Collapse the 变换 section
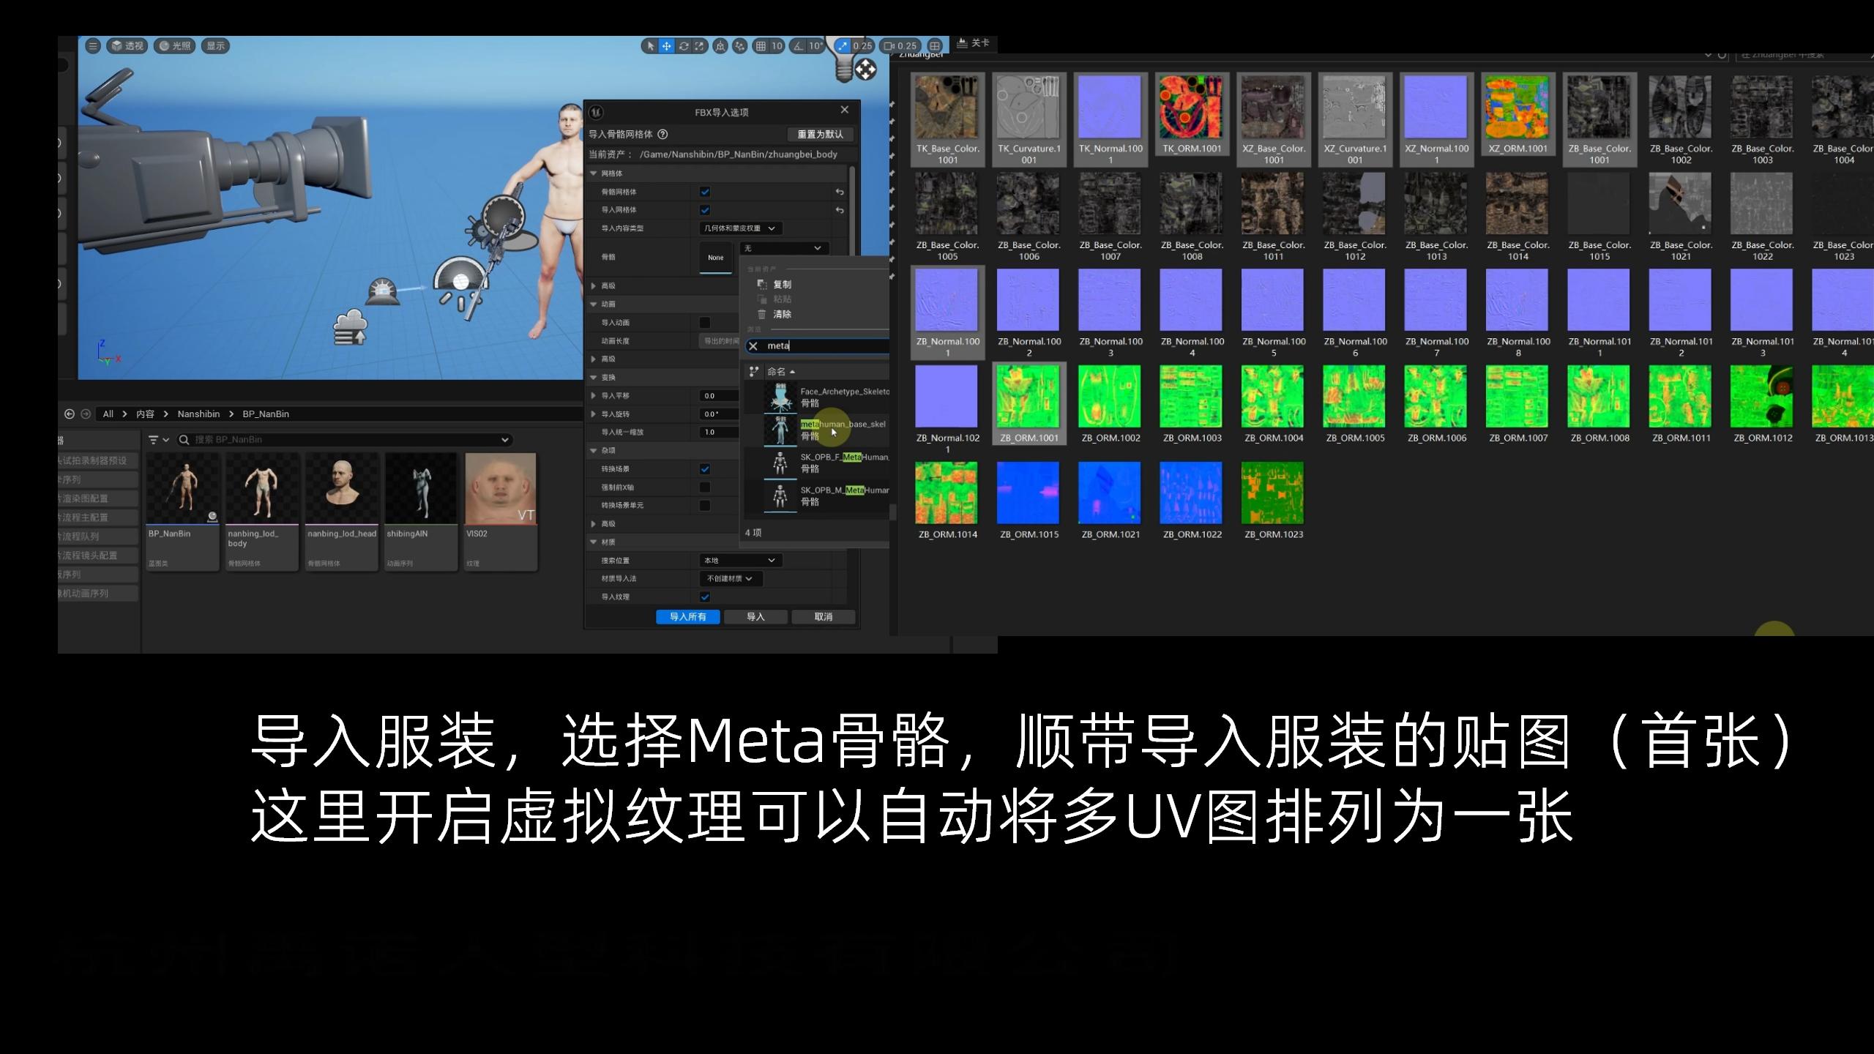This screenshot has height=1054, width=1874. click(x=594, y=377)
